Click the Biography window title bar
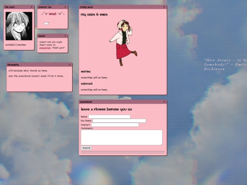The width and height of the screenshot is (247, 185). tap(39, 65)
